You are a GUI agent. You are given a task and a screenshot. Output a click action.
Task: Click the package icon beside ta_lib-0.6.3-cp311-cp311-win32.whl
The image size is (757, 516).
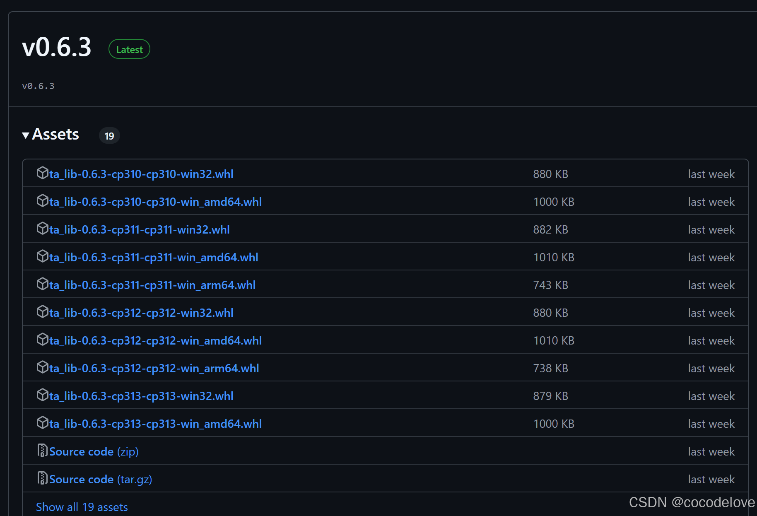click(43, 229)
